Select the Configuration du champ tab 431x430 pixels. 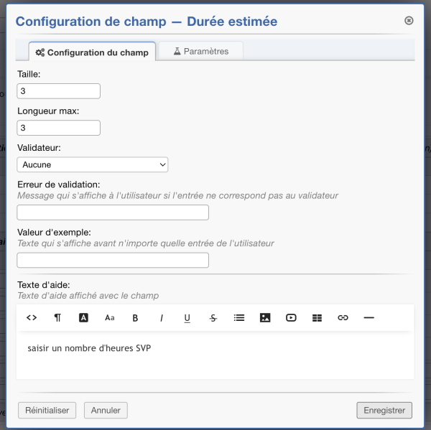tap(92, 52)
